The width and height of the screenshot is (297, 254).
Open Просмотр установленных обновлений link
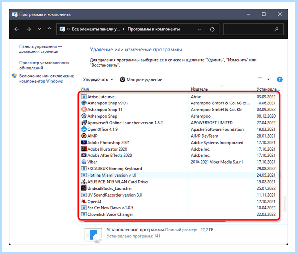44,65
